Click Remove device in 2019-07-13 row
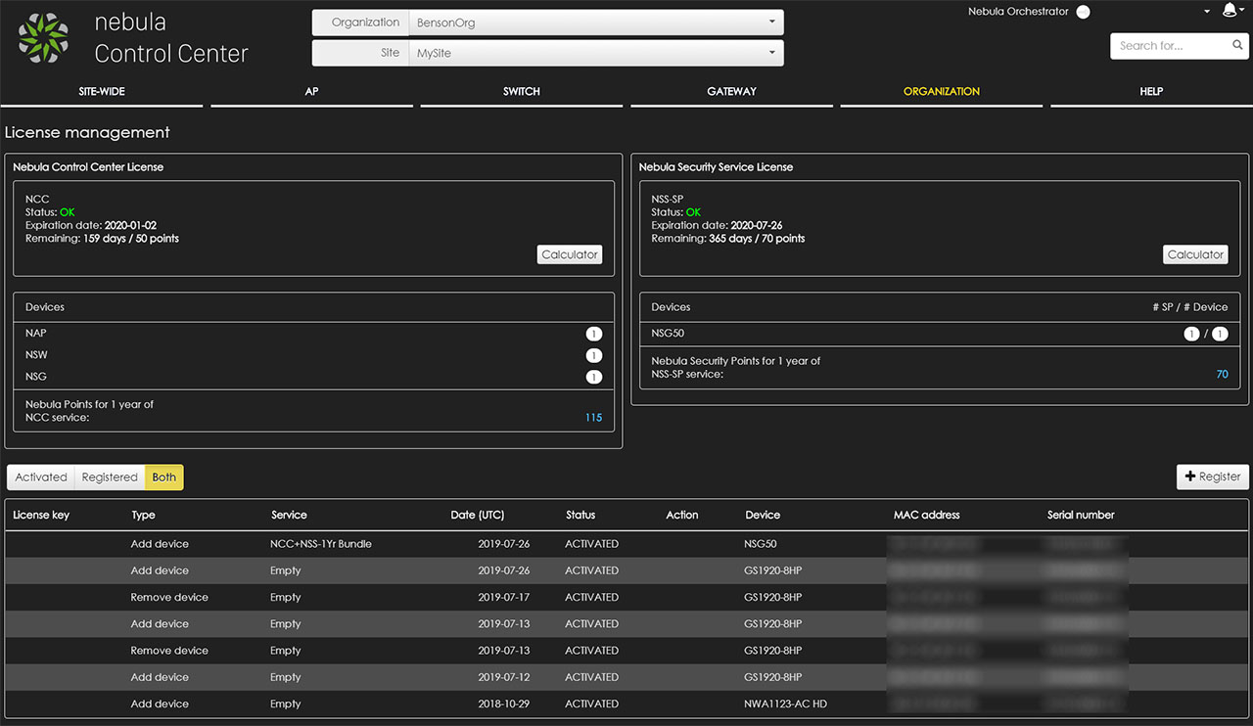The image size is (1253, 726). tap(169, 651)
